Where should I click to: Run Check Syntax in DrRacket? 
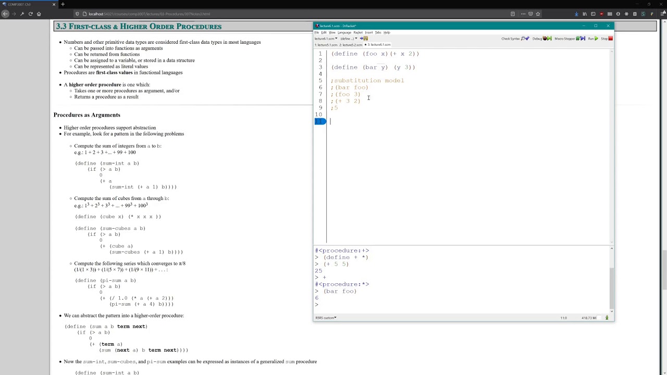pos(515,39)
